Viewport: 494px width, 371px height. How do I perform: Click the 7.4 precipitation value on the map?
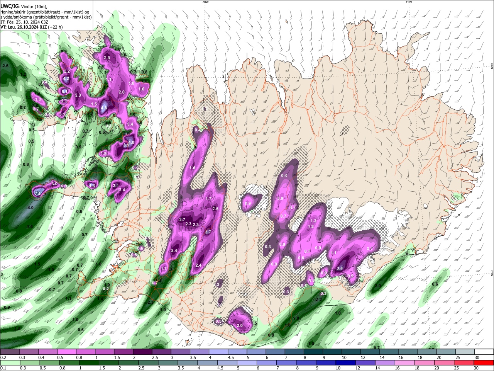(38, 193)
